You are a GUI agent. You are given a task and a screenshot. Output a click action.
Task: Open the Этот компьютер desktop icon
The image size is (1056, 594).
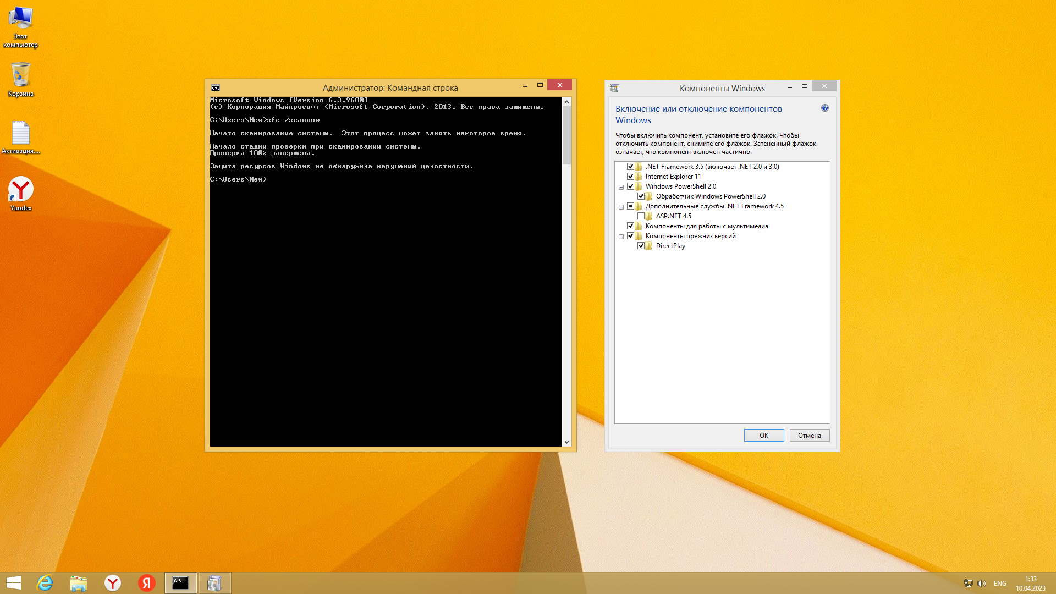(x=21, y=19)
